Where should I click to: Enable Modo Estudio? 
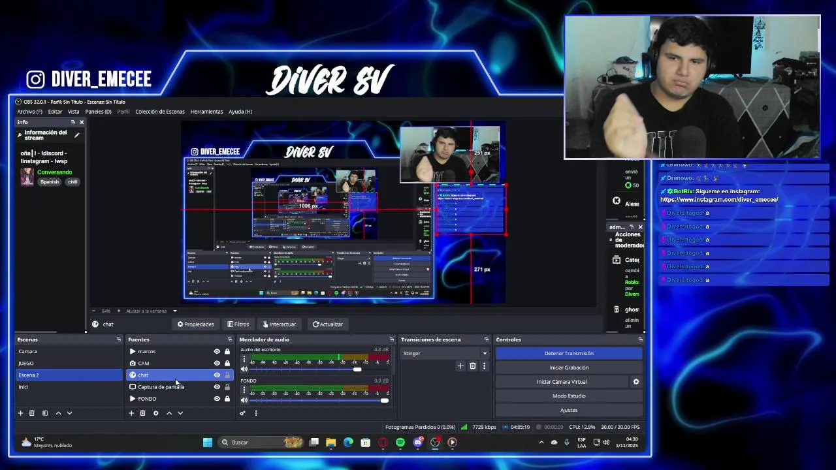(x=569, y=396)
